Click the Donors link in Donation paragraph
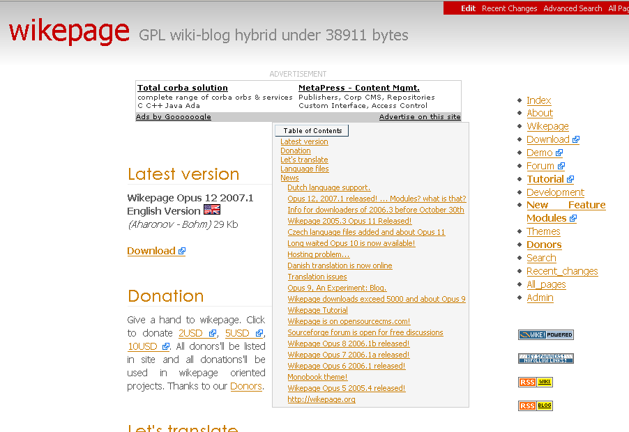629x432 pixels. click(246, 386)
